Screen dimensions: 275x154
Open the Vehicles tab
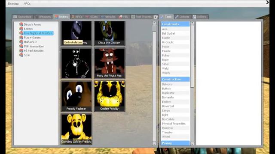(108, 17)
